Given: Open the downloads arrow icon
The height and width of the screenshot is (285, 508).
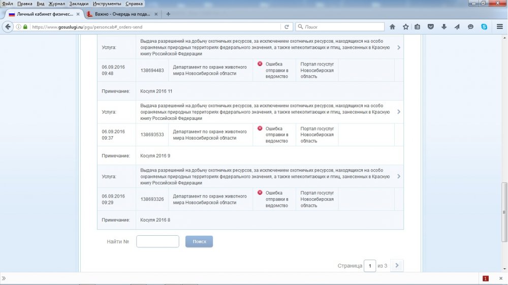Looking at the screenshot, I should 444,27.
